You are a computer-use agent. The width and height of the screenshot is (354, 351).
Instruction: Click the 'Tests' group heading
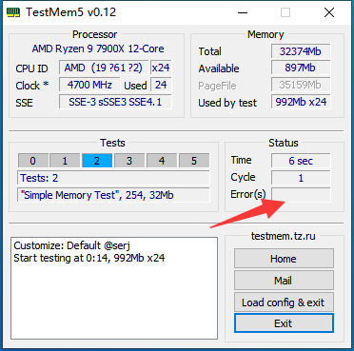[112, 143]
